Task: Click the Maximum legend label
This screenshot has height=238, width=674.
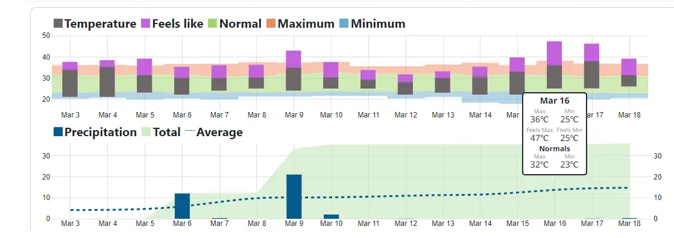Action: pos(306,23)
